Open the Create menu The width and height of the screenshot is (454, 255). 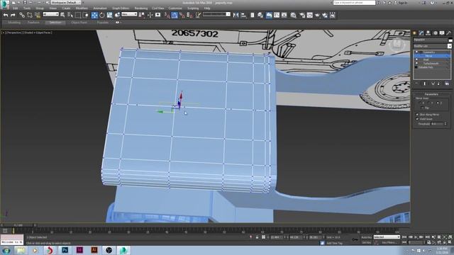tap(66, 8)
